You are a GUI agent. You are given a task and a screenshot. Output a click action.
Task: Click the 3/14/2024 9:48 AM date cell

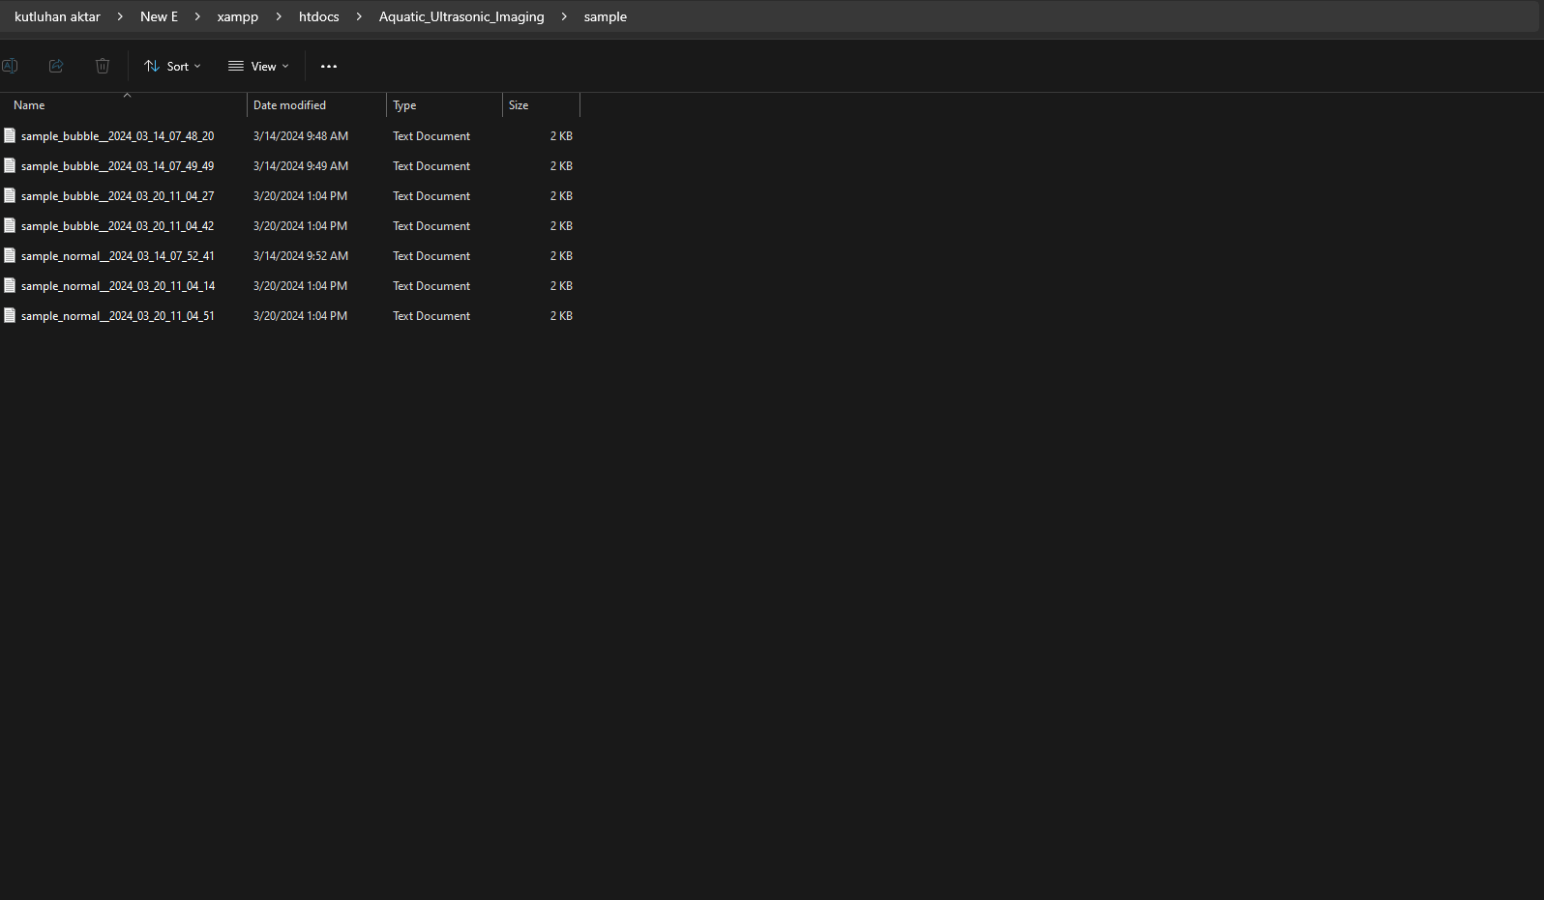pyautogui.click(x=301, y=136)
